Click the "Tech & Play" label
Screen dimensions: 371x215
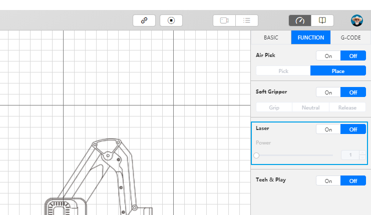pos(271,179)
